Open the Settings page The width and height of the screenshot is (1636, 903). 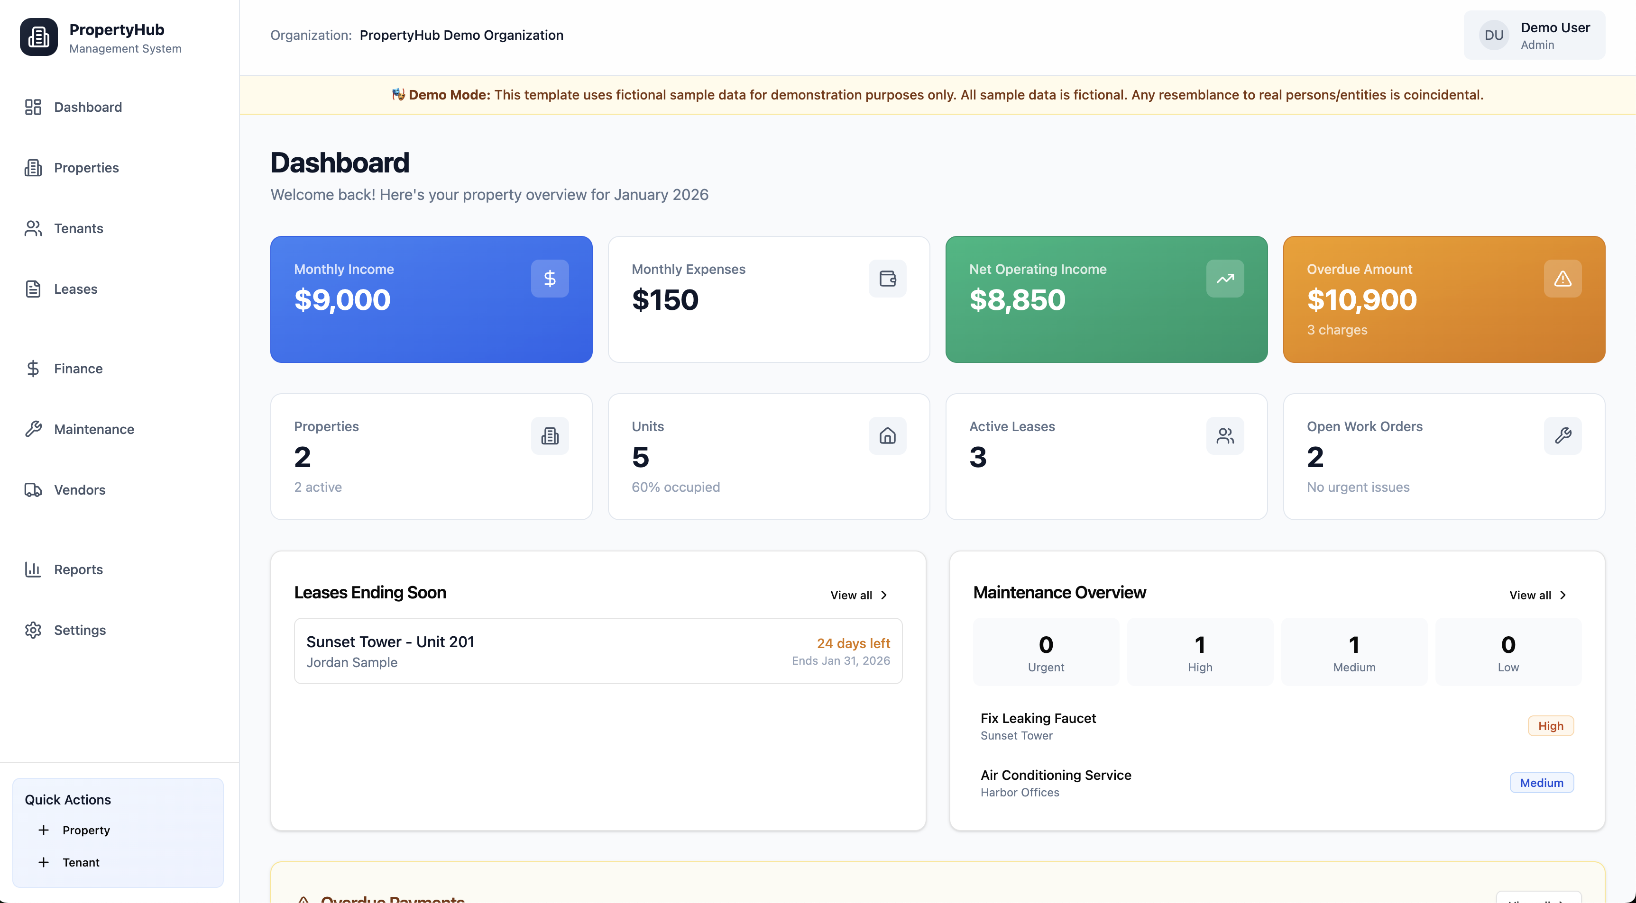[119, 630]
